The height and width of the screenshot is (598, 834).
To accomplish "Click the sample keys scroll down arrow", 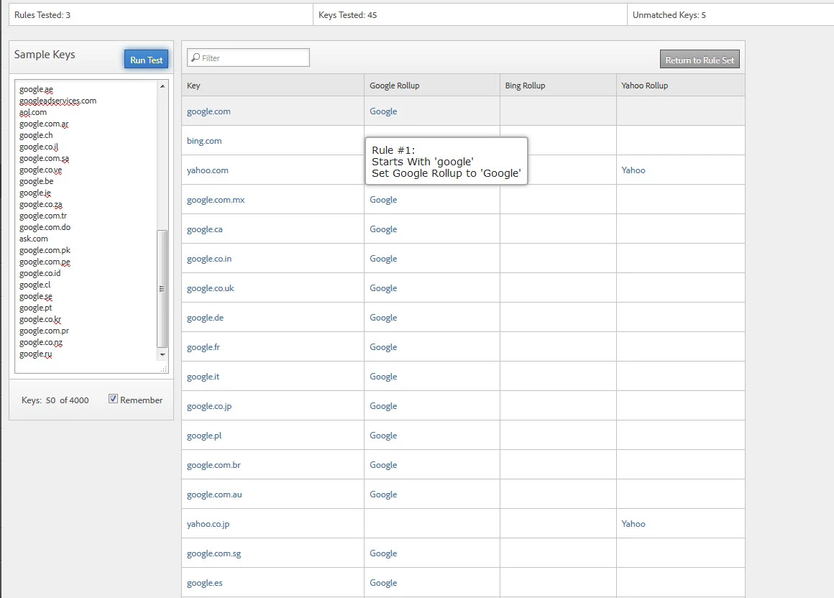I will tap(162, 354).
